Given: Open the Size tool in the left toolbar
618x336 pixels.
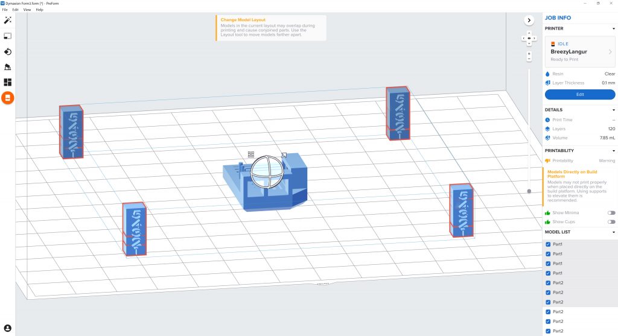Looking at the screenshot, I should point(7,36).
